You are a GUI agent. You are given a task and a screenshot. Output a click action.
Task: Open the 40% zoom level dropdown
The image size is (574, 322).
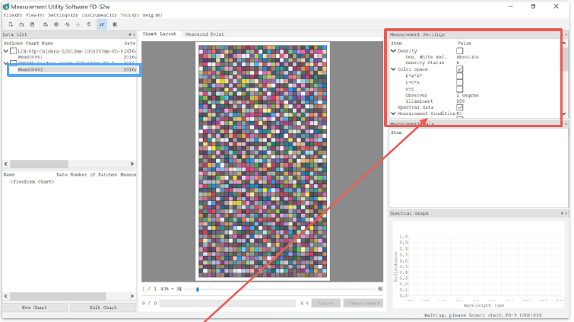[x=167, y=289]
